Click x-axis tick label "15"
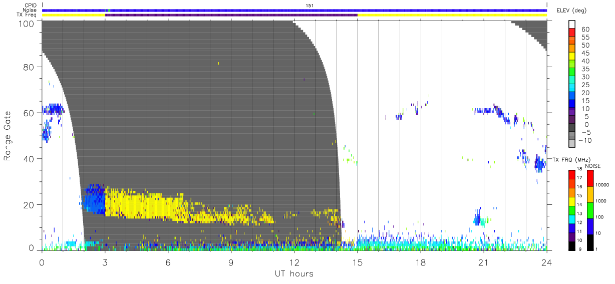Image resolution: width=615 pixels, height=284 pixels. pyautogui.click(x=358, y=262)
